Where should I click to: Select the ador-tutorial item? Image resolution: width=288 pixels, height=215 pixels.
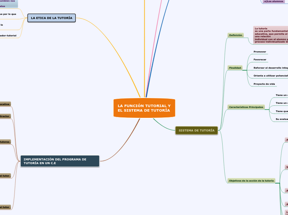(x=8, y=36)
